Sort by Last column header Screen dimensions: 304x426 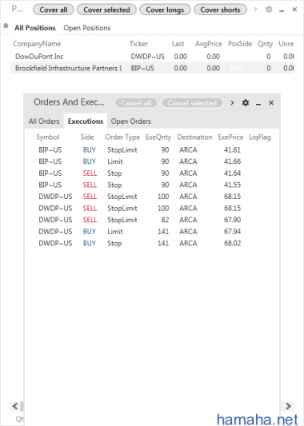click(x=178, y=44)
